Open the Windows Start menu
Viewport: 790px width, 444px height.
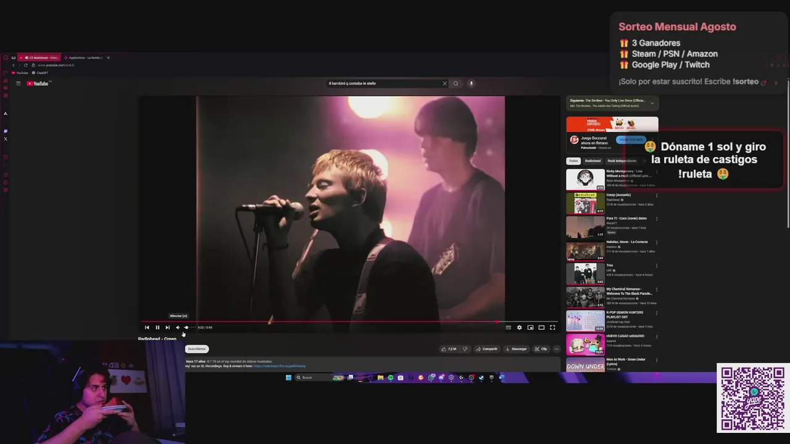[x=288, y=377]
